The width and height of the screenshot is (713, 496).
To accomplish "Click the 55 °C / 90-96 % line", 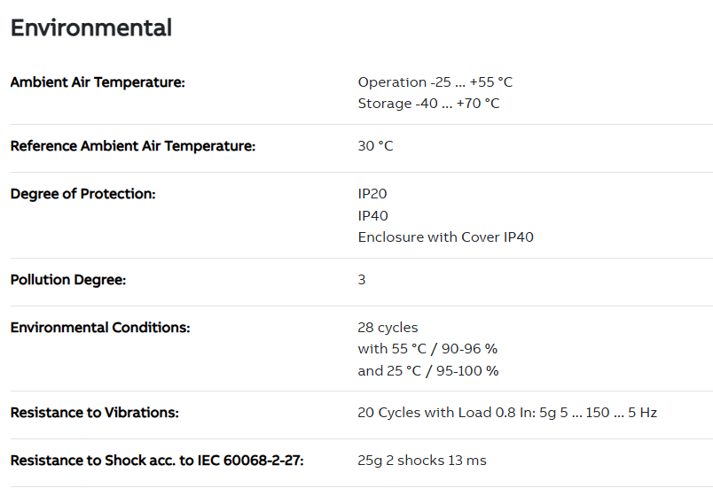I will pos(427,349).
